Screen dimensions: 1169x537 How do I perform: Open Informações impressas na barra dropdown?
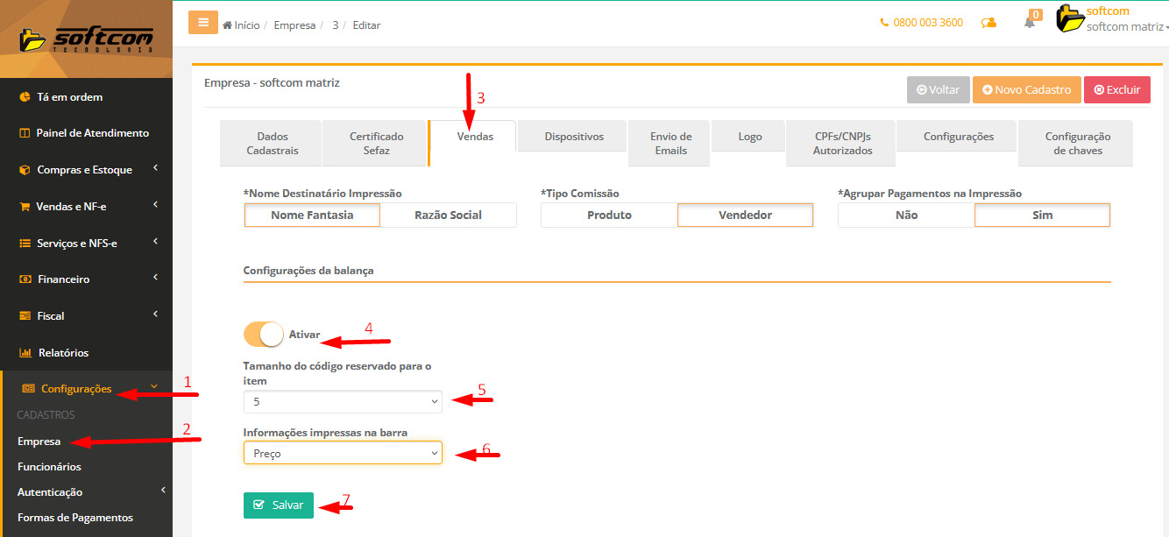pyautogui.click(x=343, y=453)
